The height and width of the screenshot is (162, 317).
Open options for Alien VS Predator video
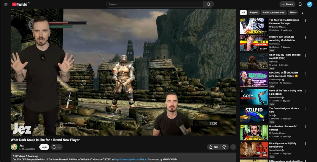(305, 20)
